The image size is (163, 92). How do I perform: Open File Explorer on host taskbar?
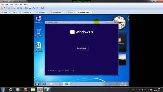point(33,90)
